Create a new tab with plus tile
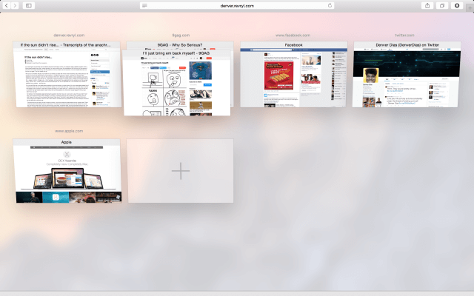Screen dimensions: 474x296 [x=181, y=171]
